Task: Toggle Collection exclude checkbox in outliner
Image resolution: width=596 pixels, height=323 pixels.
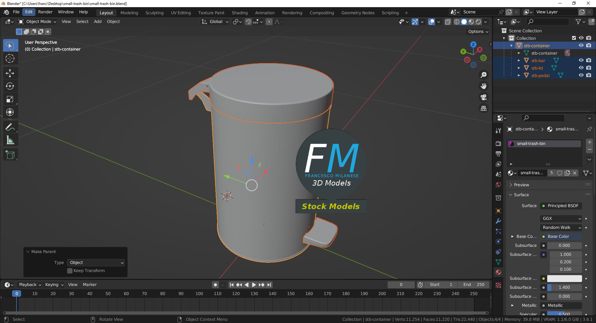Action: [x=574, y=38]
